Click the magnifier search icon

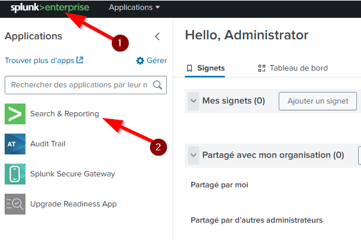[x=158, y=85]
